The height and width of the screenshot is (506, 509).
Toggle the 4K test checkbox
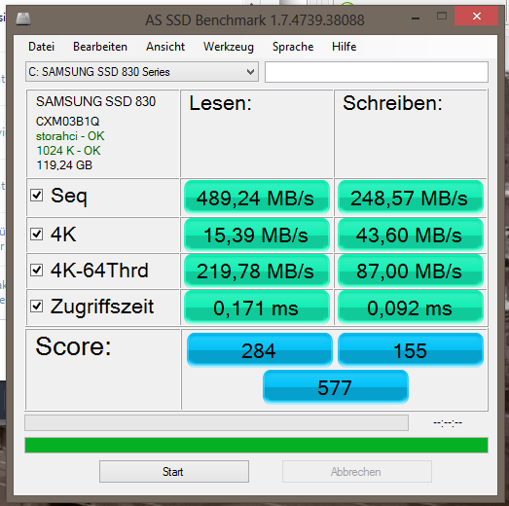tap(36, 234)
